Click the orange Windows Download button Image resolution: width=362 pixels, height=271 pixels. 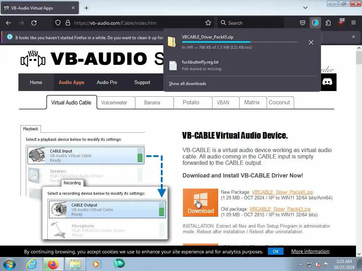tap(200, 203)
